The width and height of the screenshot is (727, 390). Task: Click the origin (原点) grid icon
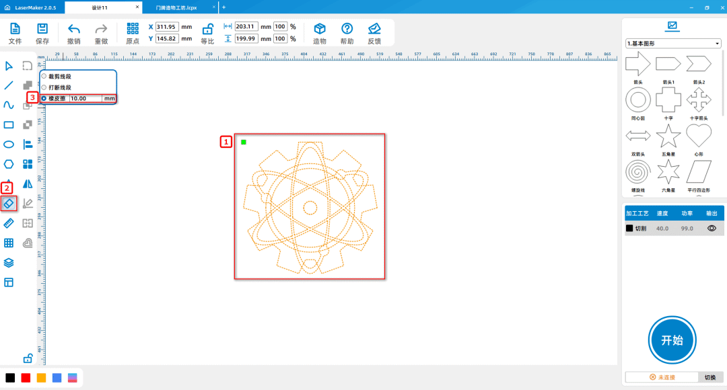click(x=133, y=29)
